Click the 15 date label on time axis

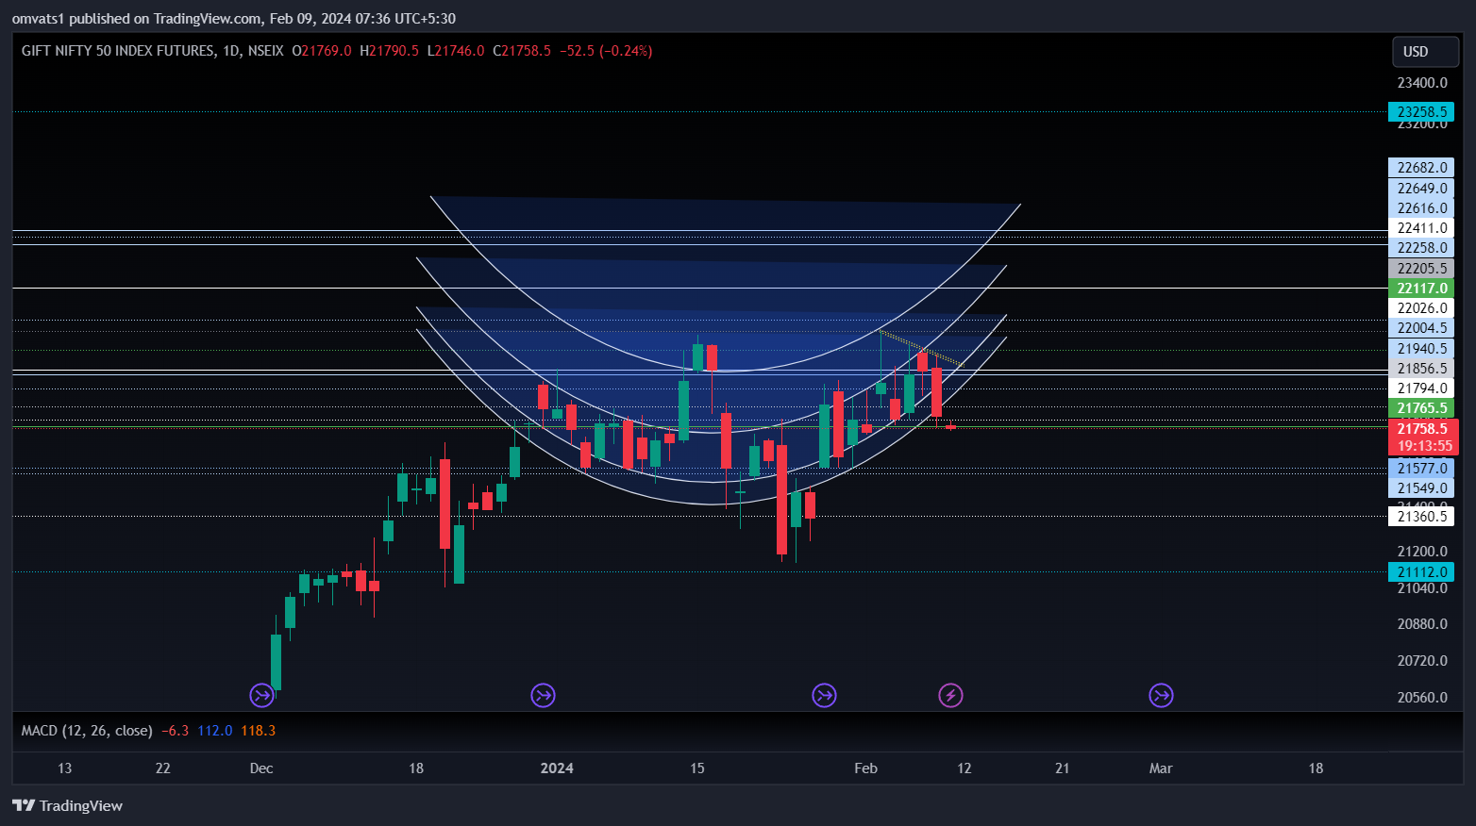[x=697, y=768]
